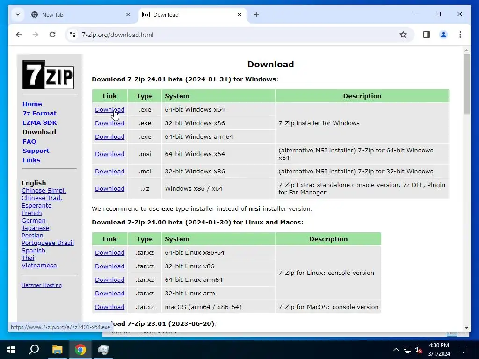
Task: Open Chrome three-dot menu
Action: [x=460, y=35]
